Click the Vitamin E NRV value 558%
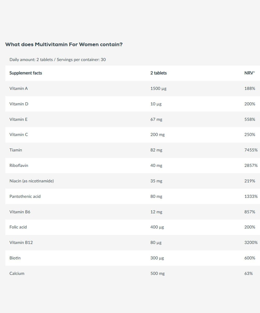Image resolution: width=260 pixels, height=313 pixels. [250, 119]
